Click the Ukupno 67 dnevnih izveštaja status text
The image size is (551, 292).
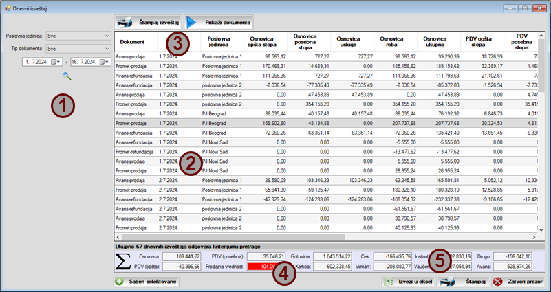point(188,247)
